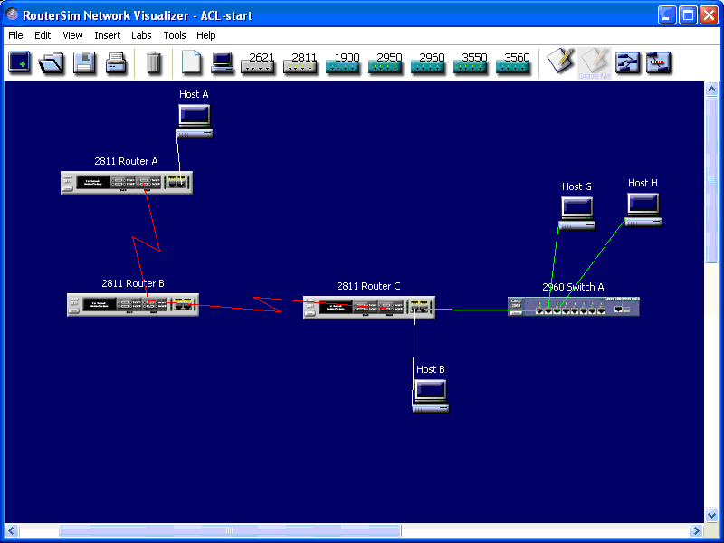
Task: Click the Host B label
Action: click(431, 369)
